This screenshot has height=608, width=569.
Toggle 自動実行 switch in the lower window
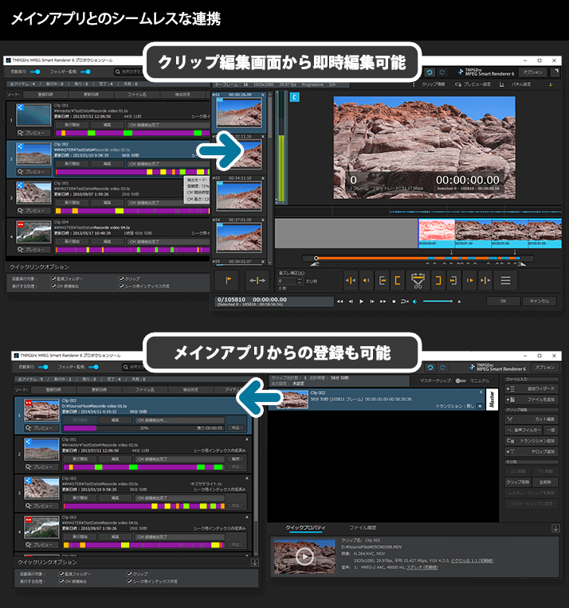click(x=43, y=367)
